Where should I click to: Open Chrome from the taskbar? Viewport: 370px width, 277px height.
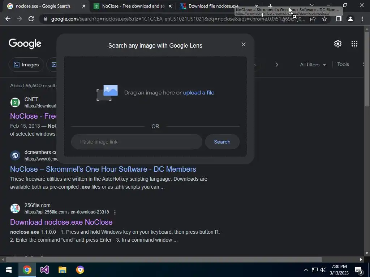coord(27,270)
